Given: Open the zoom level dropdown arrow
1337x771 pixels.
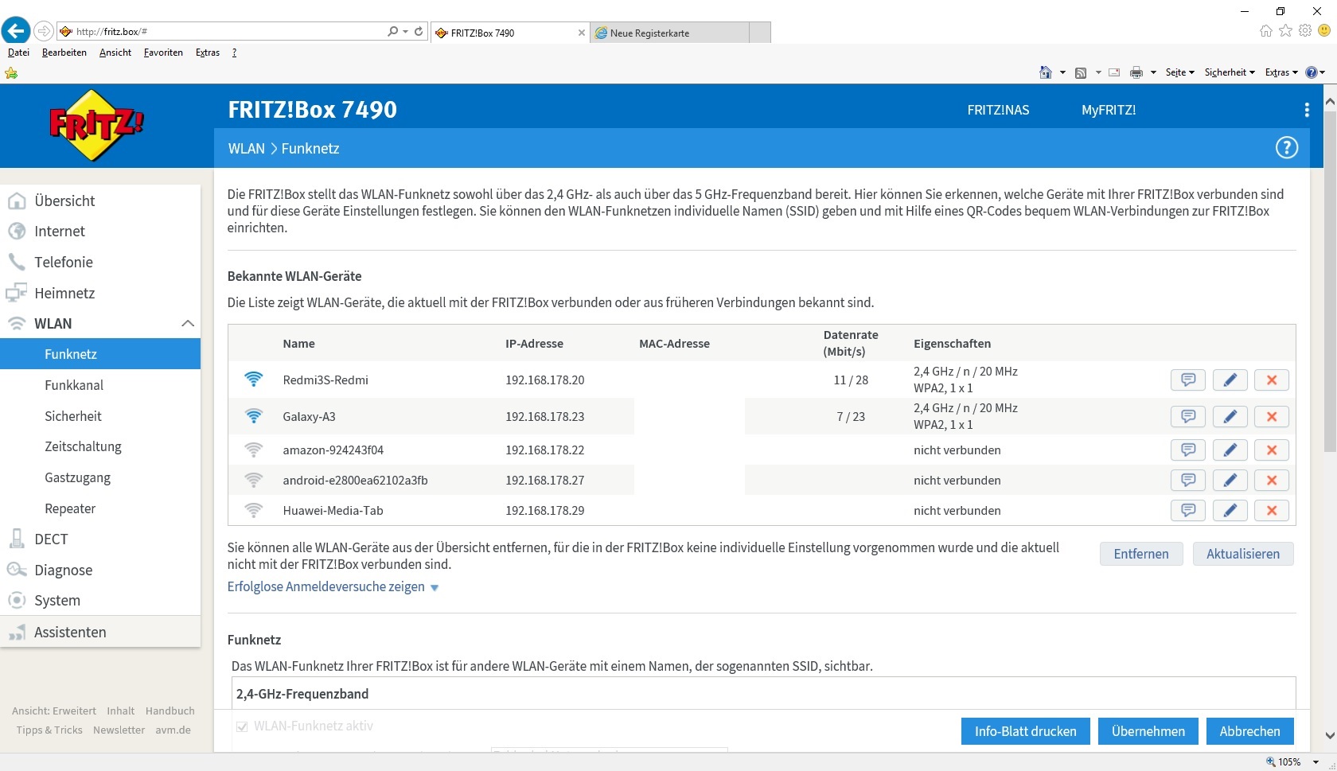Looking at the screenshot, I should tap(1316, 762).
